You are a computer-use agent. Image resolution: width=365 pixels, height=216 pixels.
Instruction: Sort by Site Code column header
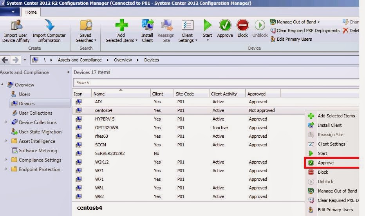192,94
